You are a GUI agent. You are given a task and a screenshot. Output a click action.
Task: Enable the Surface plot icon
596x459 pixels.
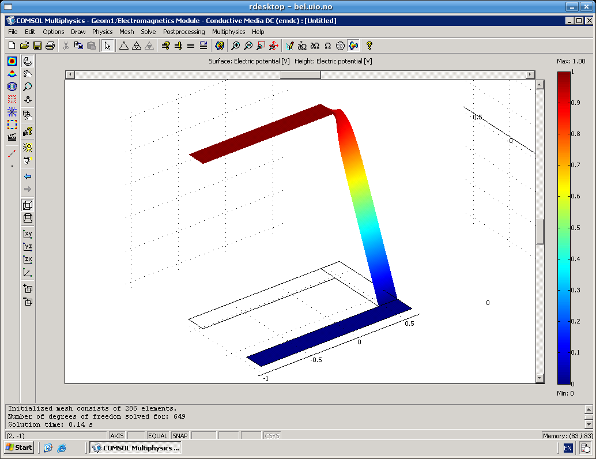pos(12,61)
